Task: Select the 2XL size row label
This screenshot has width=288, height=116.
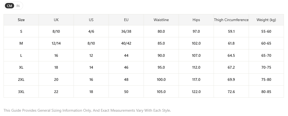Action: (21, 79)
